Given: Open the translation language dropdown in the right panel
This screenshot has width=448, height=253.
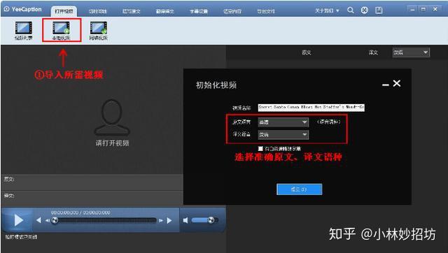Looking at the screenshot, I should coord(411,52).
